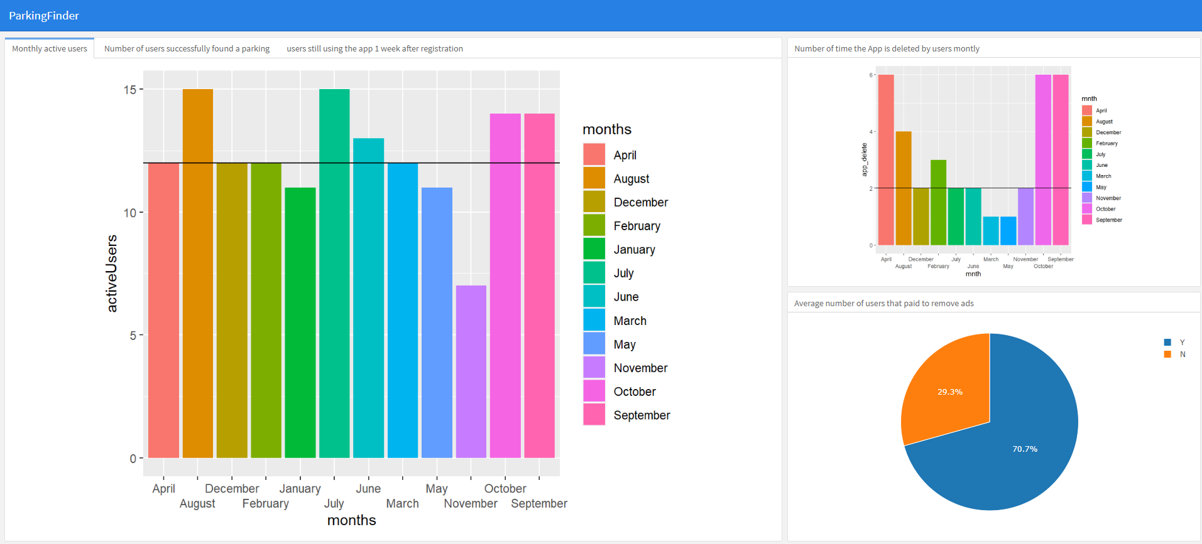The width and height of the screenshot is (1202, 544).
Task: Click the October swatch in months legend
Action: coord(594,391)
